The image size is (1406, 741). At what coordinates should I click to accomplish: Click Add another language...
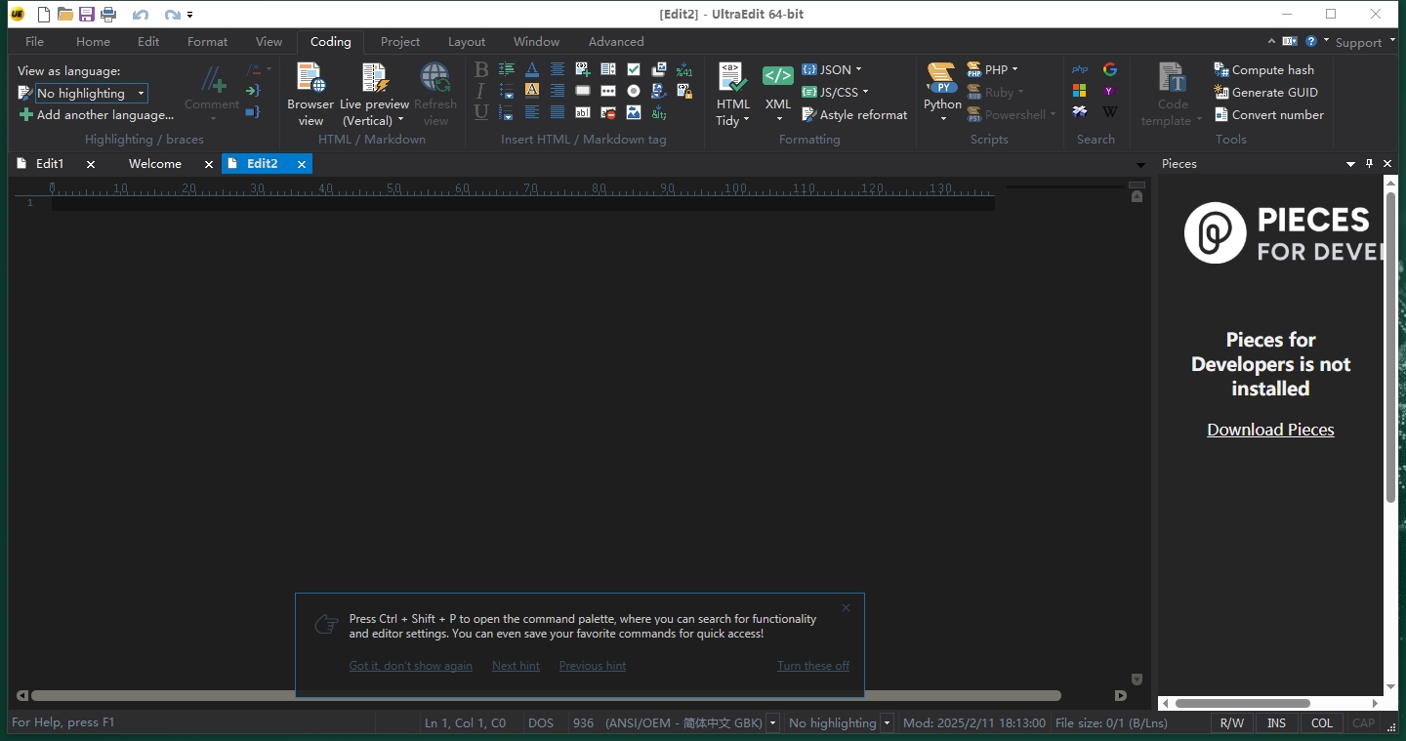click(96, 115)
